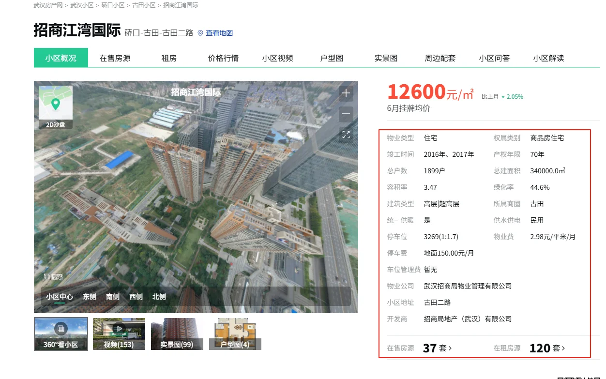Zoom in the 3D aerial view
This screenshot has height=379, width=606.
coord(346,93)
